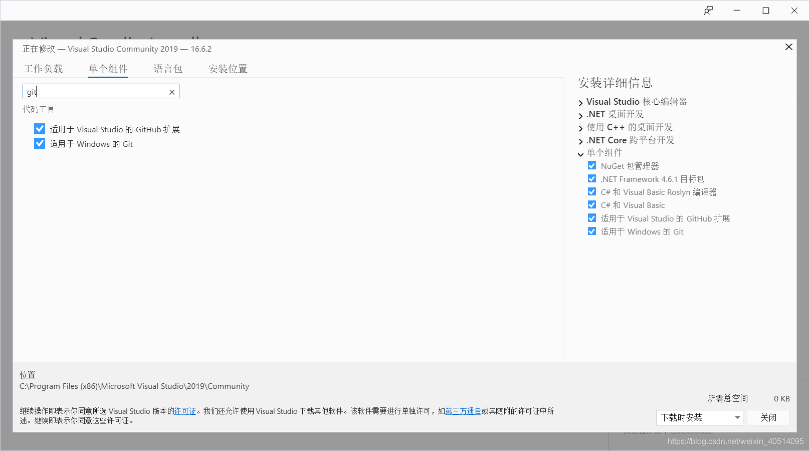This screenshot has width=809, height=451.
Task: Expand 使用 C++ 的桌面开发 section
Action: coord(580,128)
